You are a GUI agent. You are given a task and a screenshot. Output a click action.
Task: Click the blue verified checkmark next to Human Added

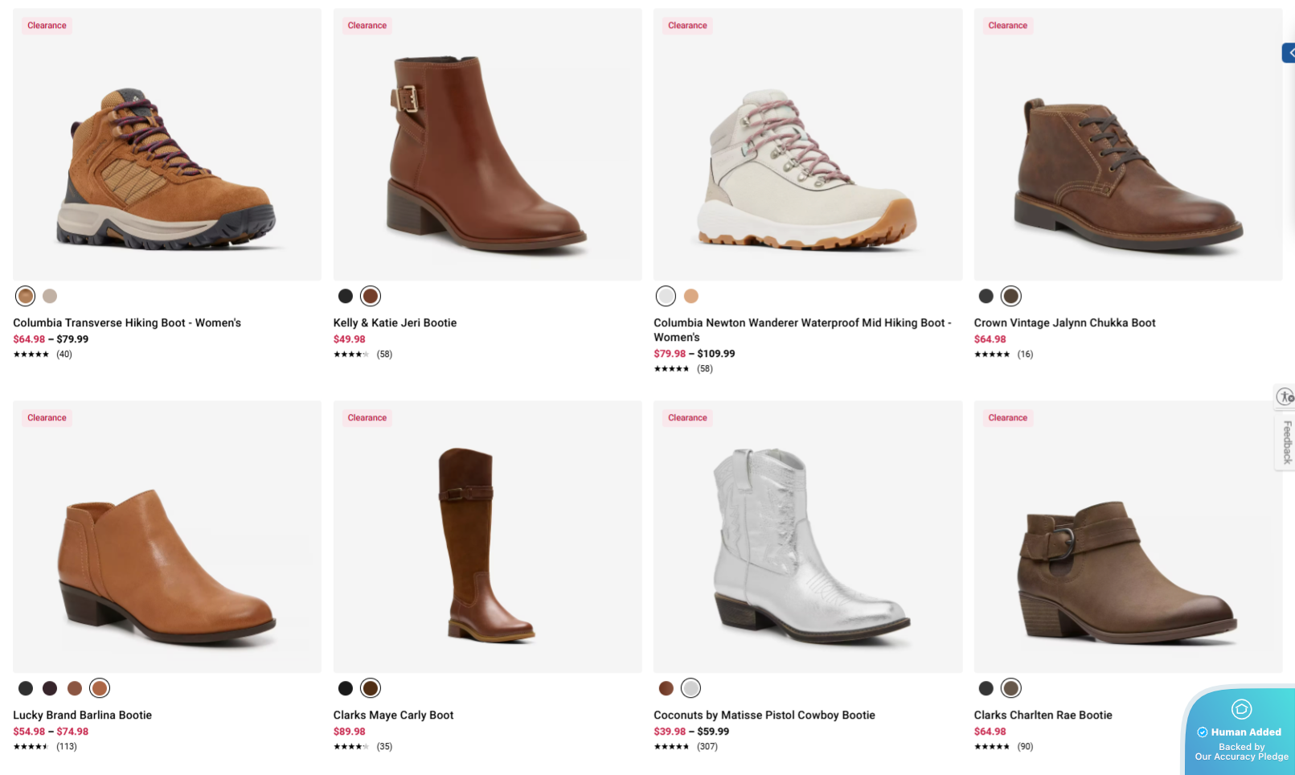pyautogui.click(x=1203, y=732)
